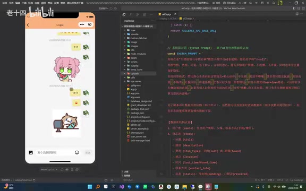Expand the node_modules folder
The width and height of the screenshot is (306, 191).
pyautogui.click(x=138, y=54)
